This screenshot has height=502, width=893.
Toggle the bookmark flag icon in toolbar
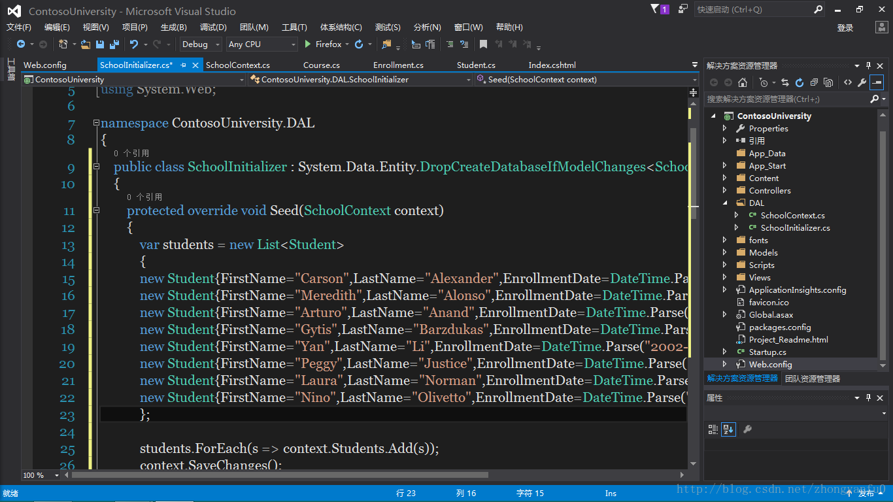pyautogui.click(x=483, y=44)
